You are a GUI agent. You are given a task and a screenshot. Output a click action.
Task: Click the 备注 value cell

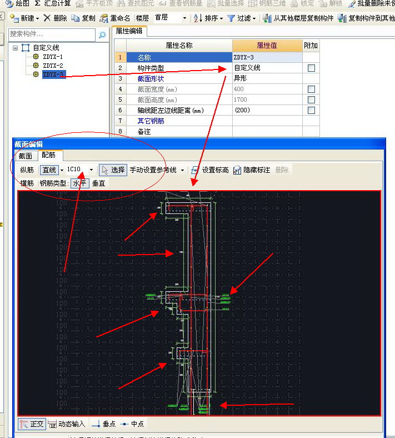pos(267,131)
